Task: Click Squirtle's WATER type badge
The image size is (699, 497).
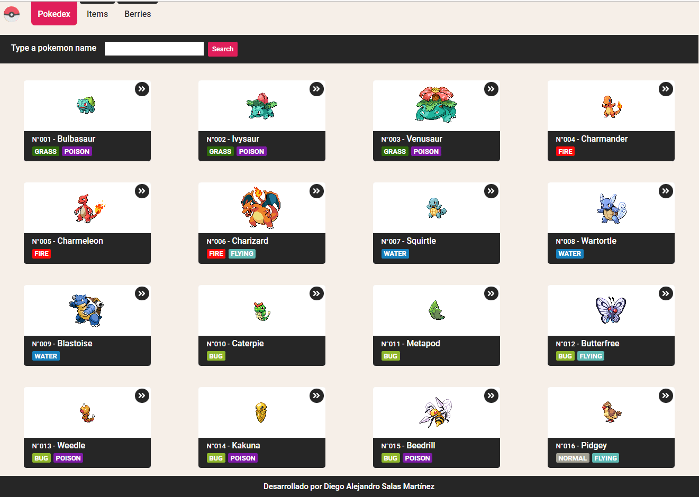Action: click(395, 254)
